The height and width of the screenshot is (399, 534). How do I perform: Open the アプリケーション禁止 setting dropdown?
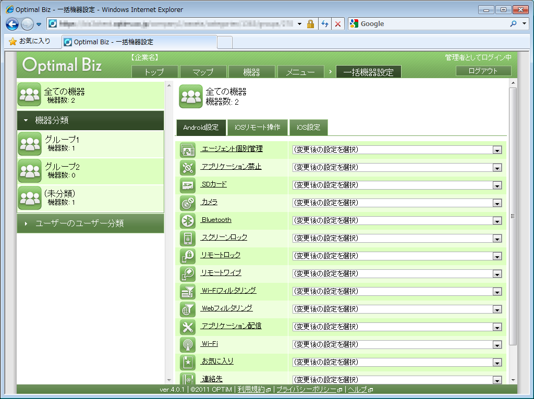(397, 167)
